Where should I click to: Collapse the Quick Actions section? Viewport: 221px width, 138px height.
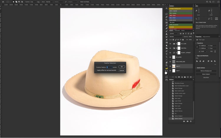(x=196, y=67)
